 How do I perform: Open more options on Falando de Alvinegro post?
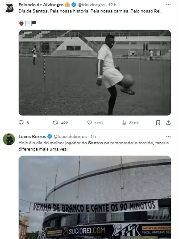(168, 5)
